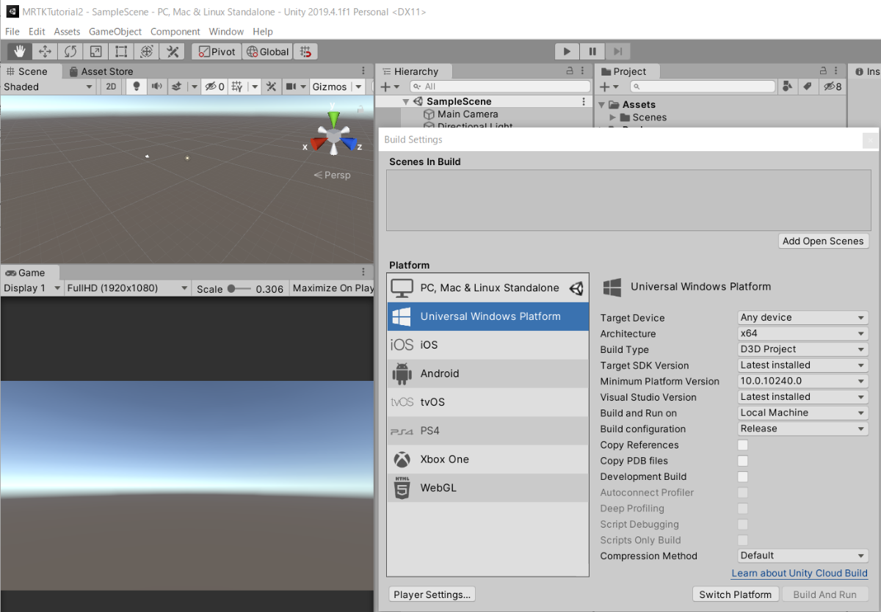Open Scene panel options menu
Image resolution: width=881 pixels, height=612 pixels.
pos(363,71)
